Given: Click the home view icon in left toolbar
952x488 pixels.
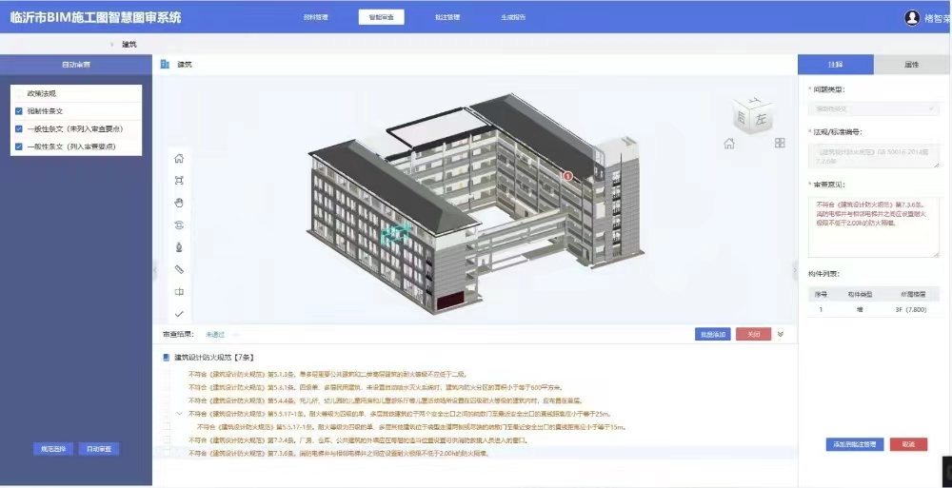Looking at the screenshot, I should coord(179,158).
